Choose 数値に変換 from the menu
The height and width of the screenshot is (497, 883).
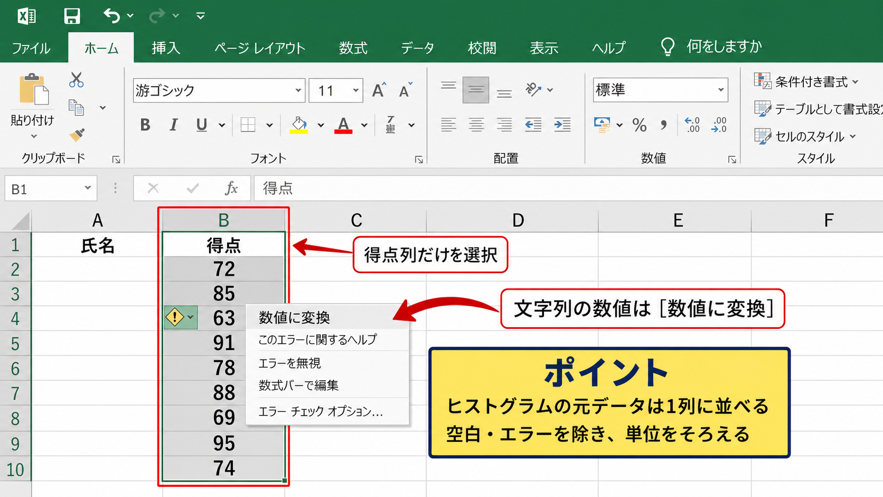tap(327, 317)
